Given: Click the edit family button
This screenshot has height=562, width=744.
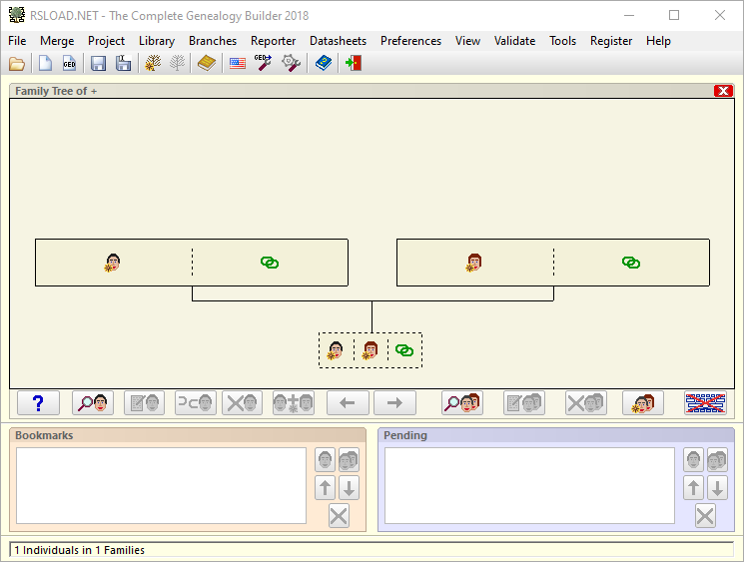Looking at the screenshot, I should coord(524,403).
